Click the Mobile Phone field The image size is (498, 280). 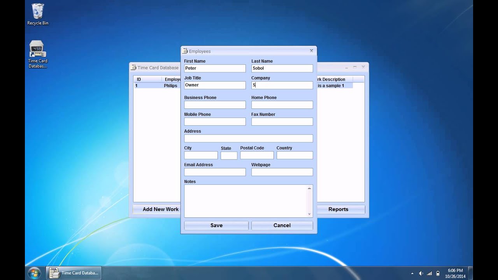click(215, 121)
